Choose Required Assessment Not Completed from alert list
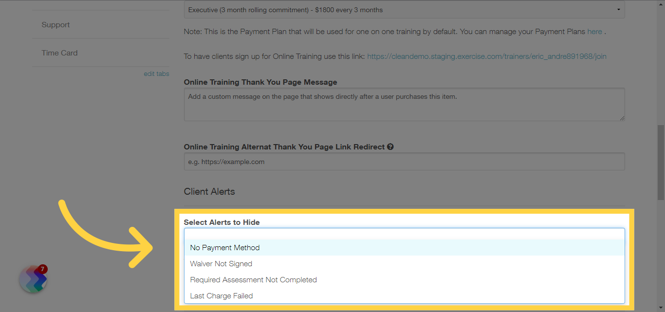This screenshot has width=665, height=312. pos(253,279)
